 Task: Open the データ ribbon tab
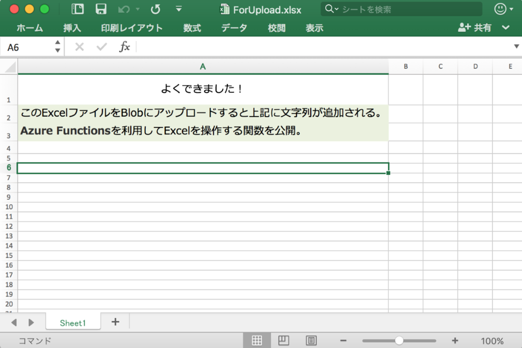(x=234, y=28)
